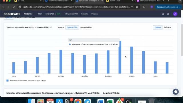Click the browser back arrow
The height and width of the screenshot is (103, 183).
coord(3,7)
